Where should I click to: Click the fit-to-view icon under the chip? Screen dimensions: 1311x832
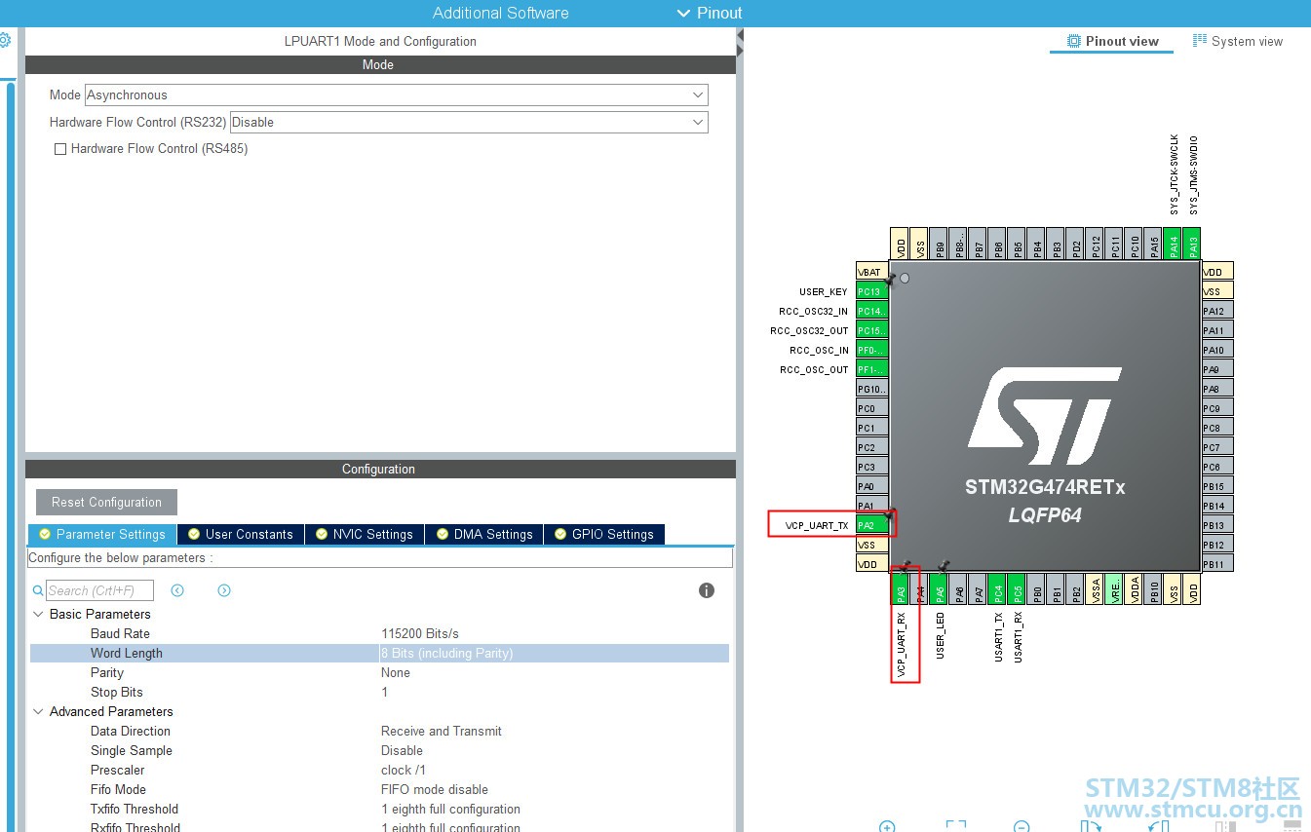coord(955,826)
